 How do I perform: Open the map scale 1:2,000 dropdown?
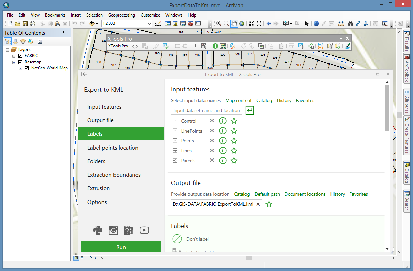pos(149,23)
